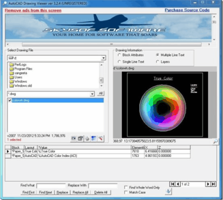The width and height of the screenshot is (223, 200).
Task: Enable the Match Case checkbox
Action: (126, 192)
